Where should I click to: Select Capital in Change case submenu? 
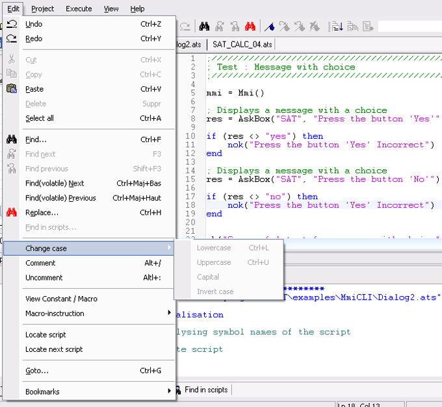(x=229, y=277)
